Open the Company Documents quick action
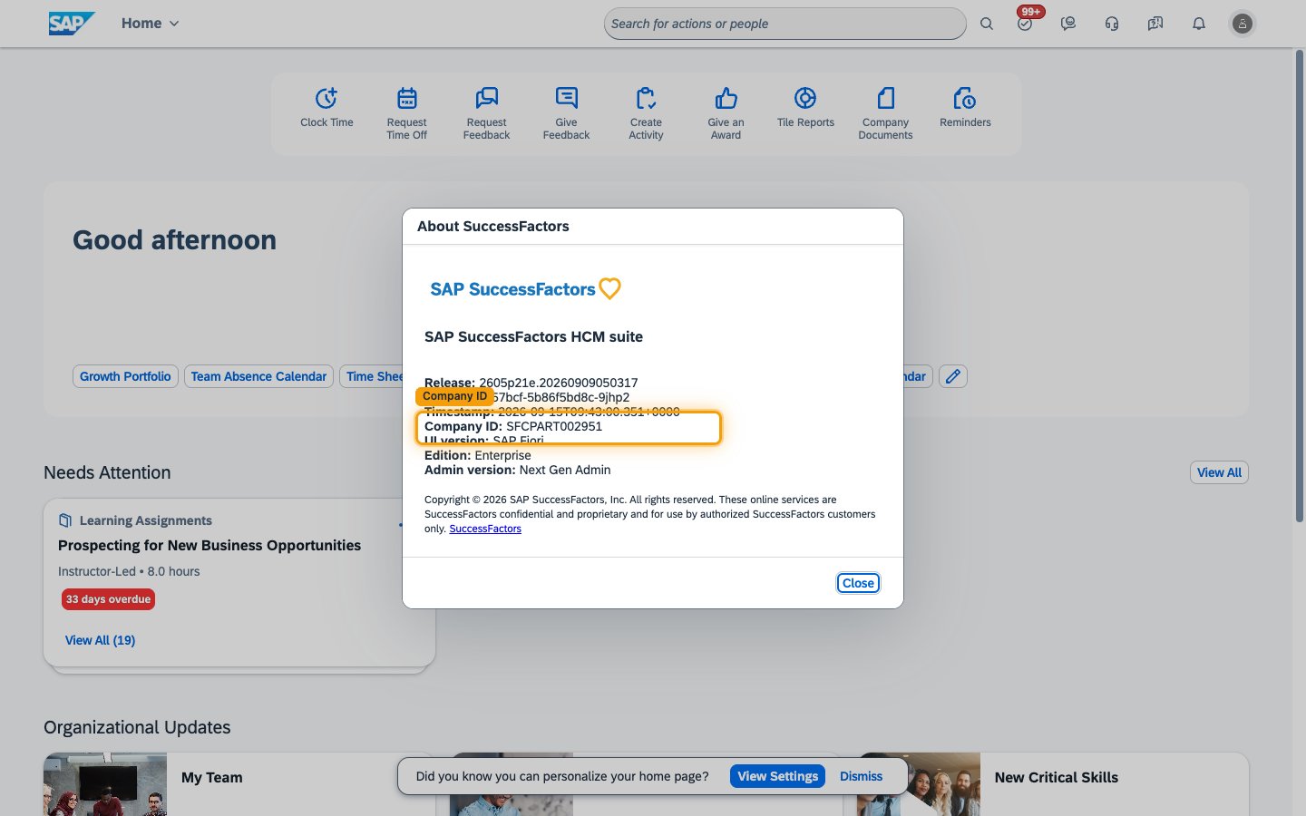This screenshot has height=816, width=1306. pyautogui.click(x=885, y=114)
